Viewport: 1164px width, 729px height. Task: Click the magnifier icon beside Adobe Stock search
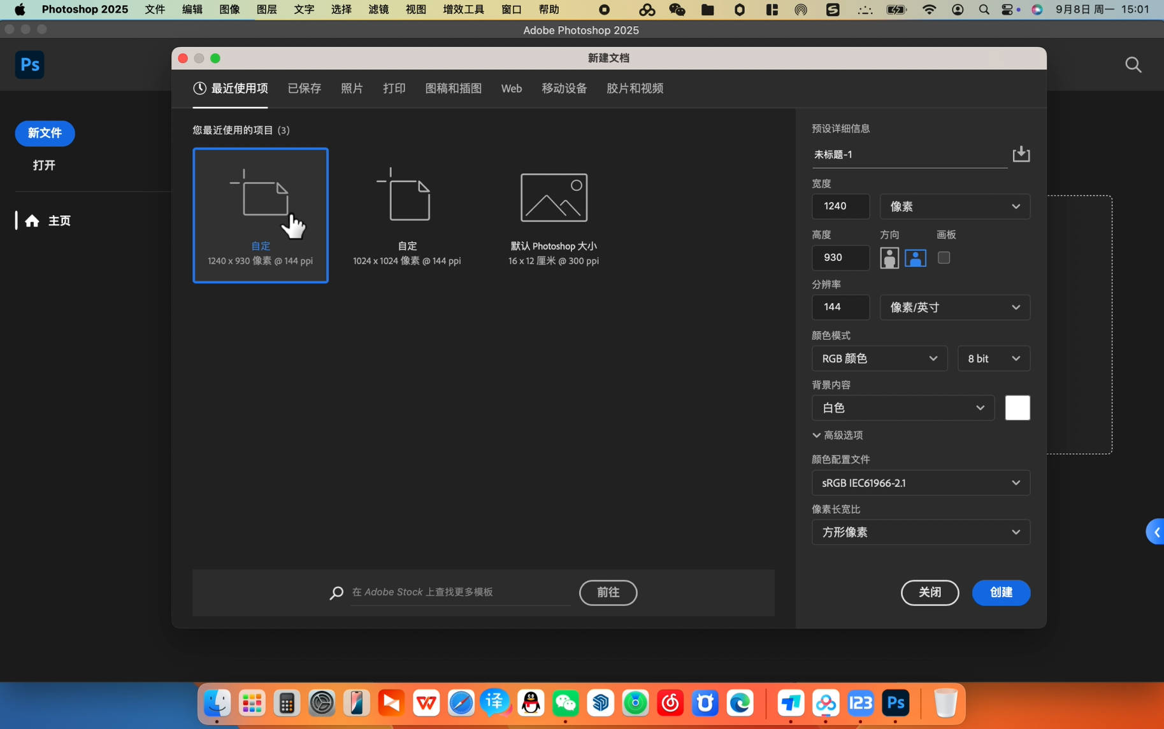click(x=336, y=593)
